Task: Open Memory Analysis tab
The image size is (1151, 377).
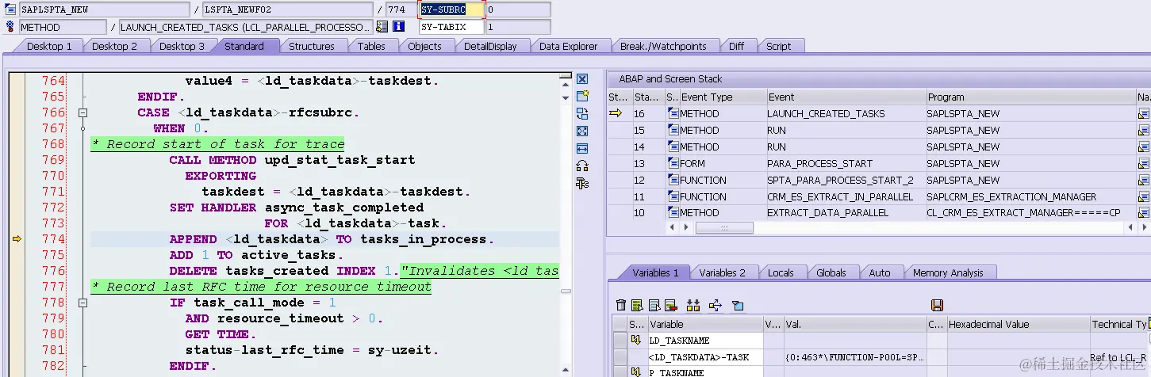Action: 947,272
